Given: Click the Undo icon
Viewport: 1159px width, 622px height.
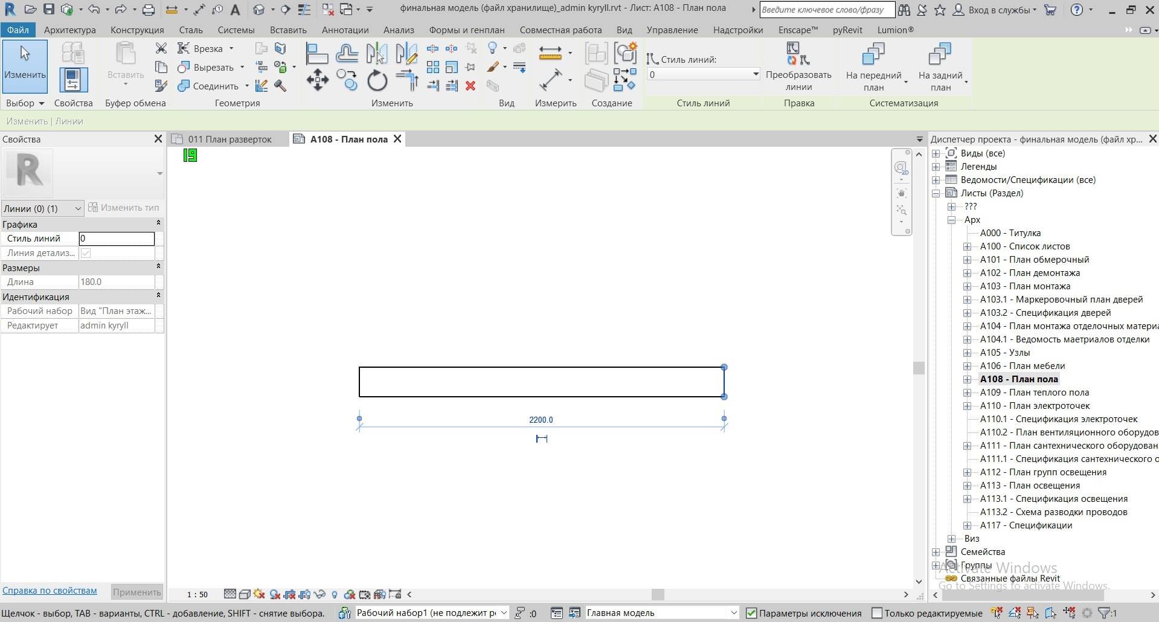Looking at the screenshot, I should click(x=94, y=10).
